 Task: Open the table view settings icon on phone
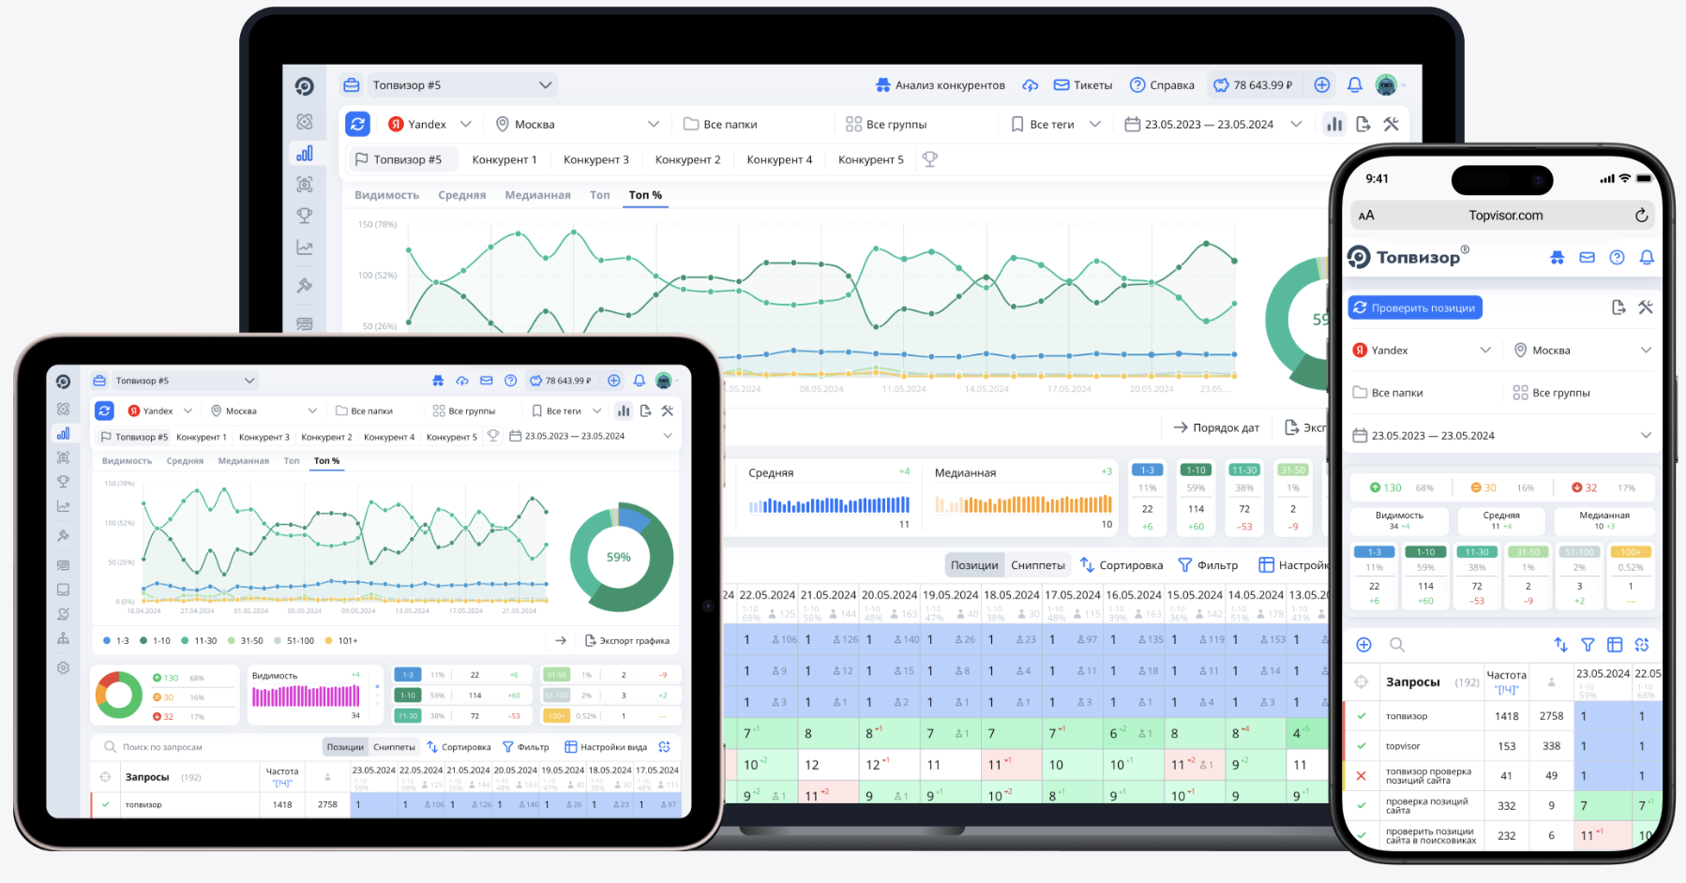1615,645
